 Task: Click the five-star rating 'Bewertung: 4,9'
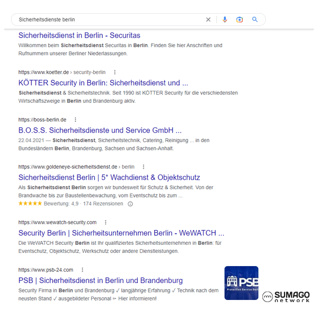coord(48,204)
